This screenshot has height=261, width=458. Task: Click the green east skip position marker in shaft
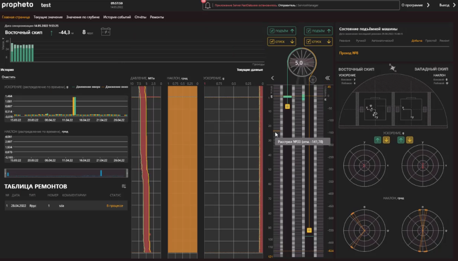pyautogui.click(x=288, y=97)
